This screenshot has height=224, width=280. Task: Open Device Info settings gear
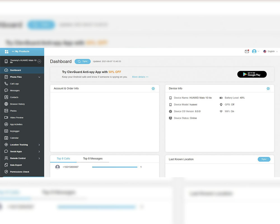268,88
